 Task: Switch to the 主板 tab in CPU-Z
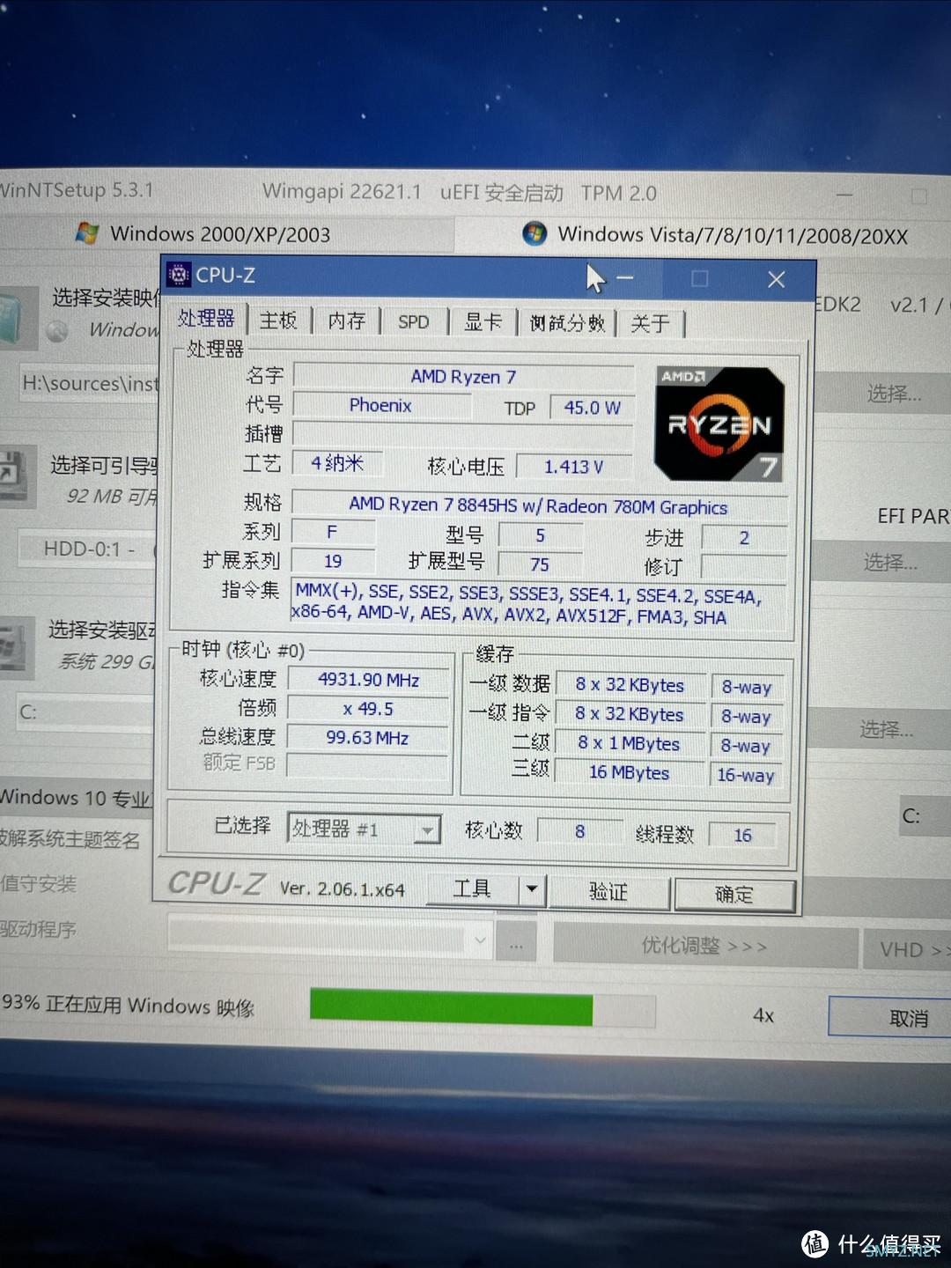278,321
